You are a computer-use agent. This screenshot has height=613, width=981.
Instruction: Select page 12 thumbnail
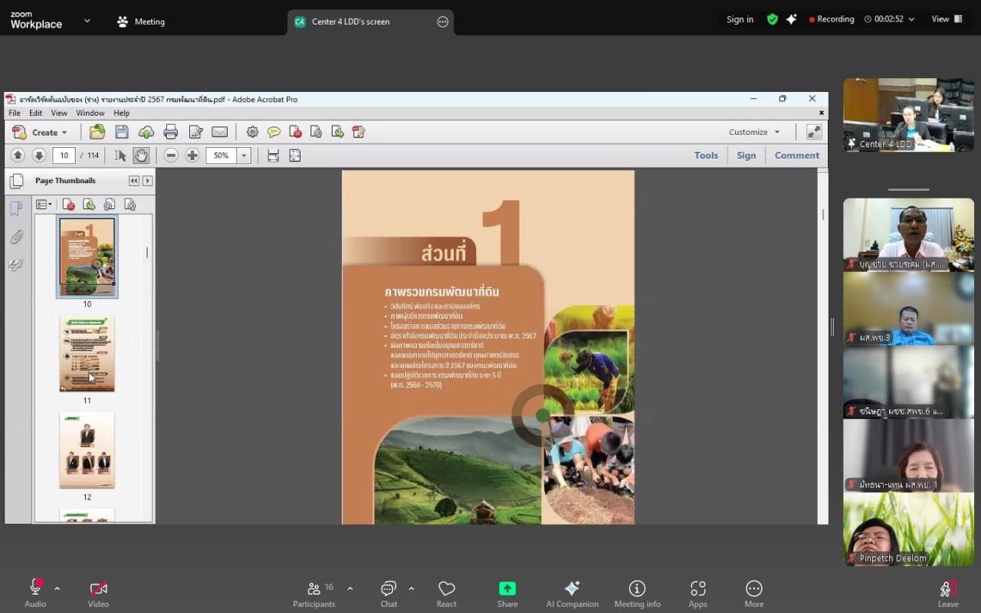(x=87, y=450)
